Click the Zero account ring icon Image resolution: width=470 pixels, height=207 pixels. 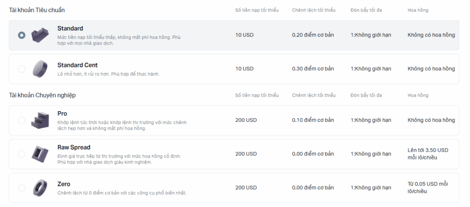coord(40,188)
